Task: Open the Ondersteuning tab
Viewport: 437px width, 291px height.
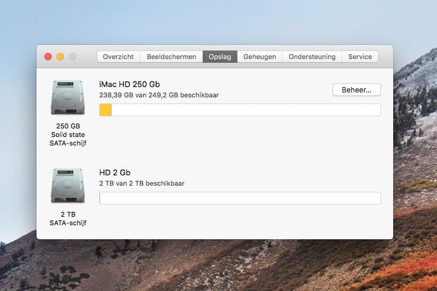Action: pyautogui.click(x=312, y=57)
